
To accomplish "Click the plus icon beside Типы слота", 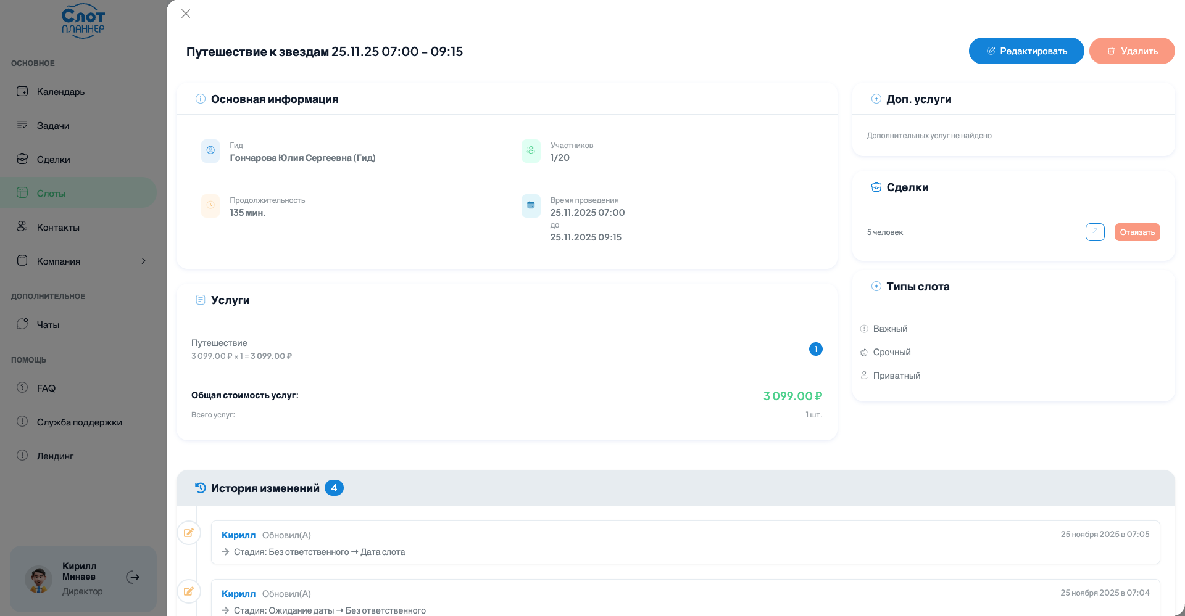I will (876, 286).
